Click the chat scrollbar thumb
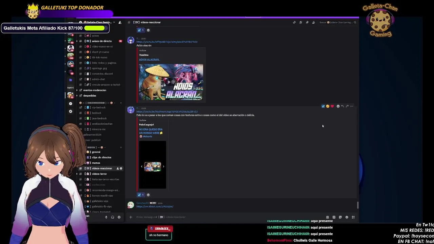 pyautogui.click(x=358, y=205)
